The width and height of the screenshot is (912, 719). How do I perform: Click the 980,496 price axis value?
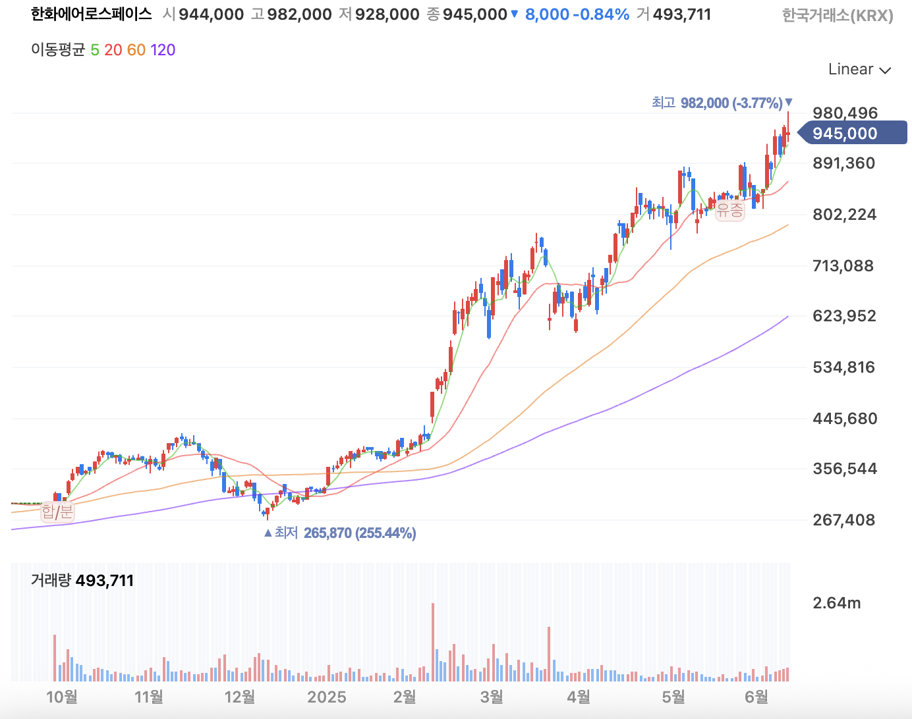[x=845, y=113]
